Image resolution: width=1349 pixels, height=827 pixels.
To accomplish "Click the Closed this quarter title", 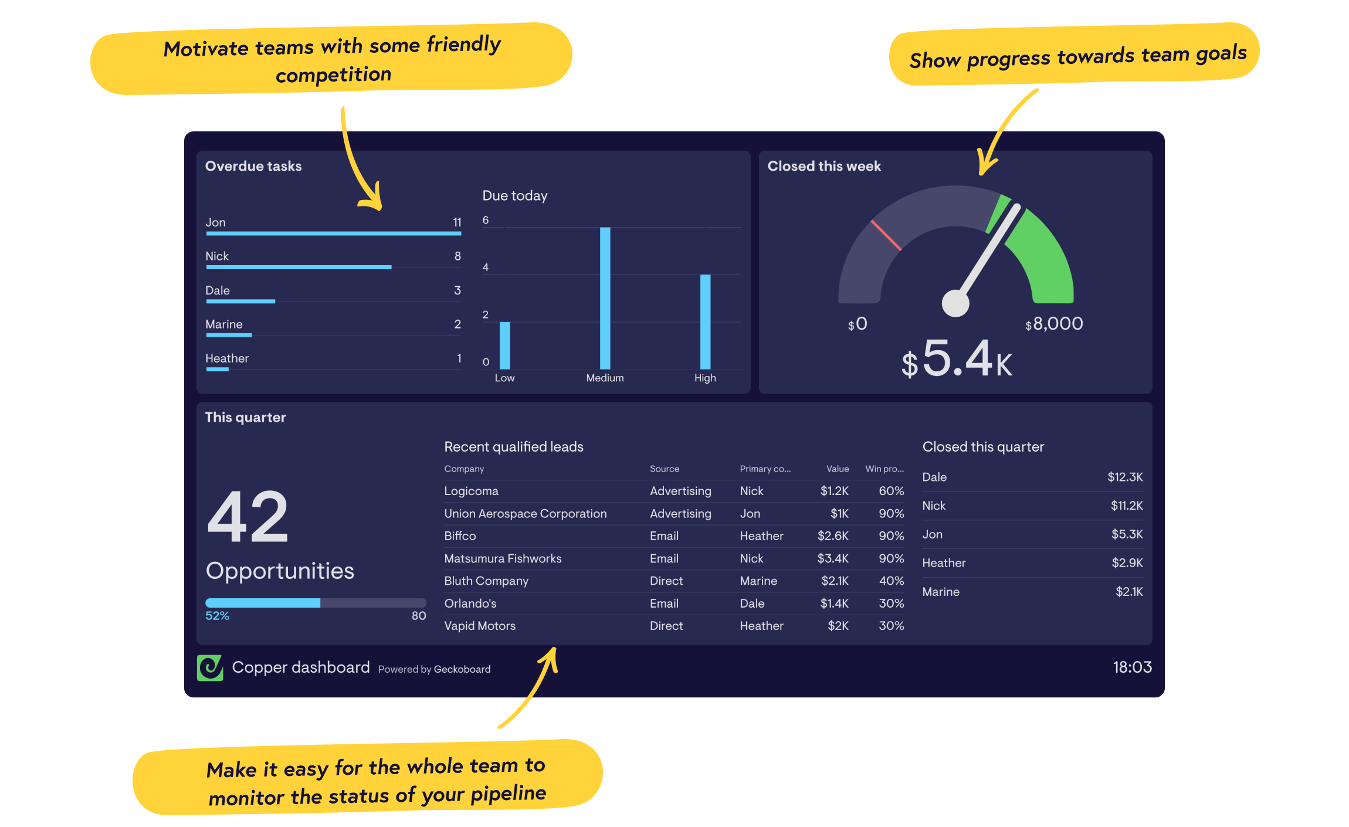I will (983, 446).
